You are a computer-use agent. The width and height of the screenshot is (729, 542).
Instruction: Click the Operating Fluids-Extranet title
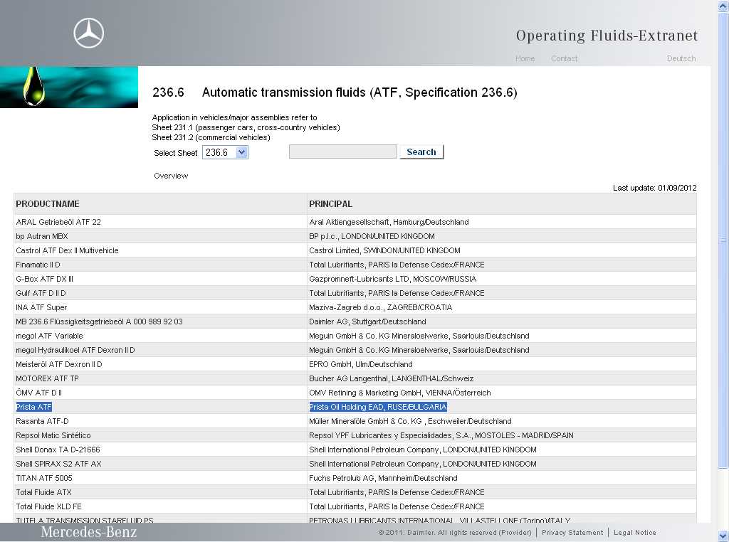coord(607,36)
